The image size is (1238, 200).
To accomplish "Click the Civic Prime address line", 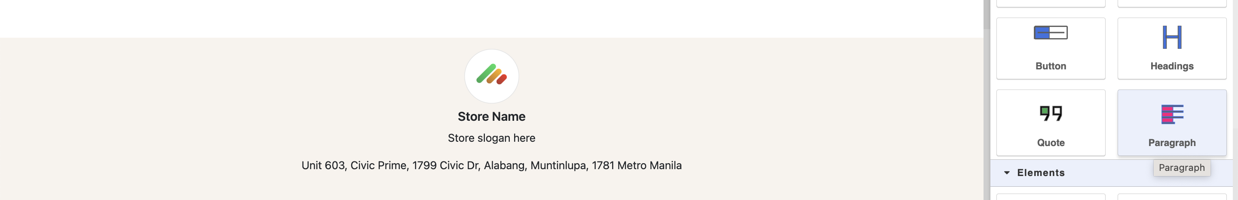I will point(491,166).
